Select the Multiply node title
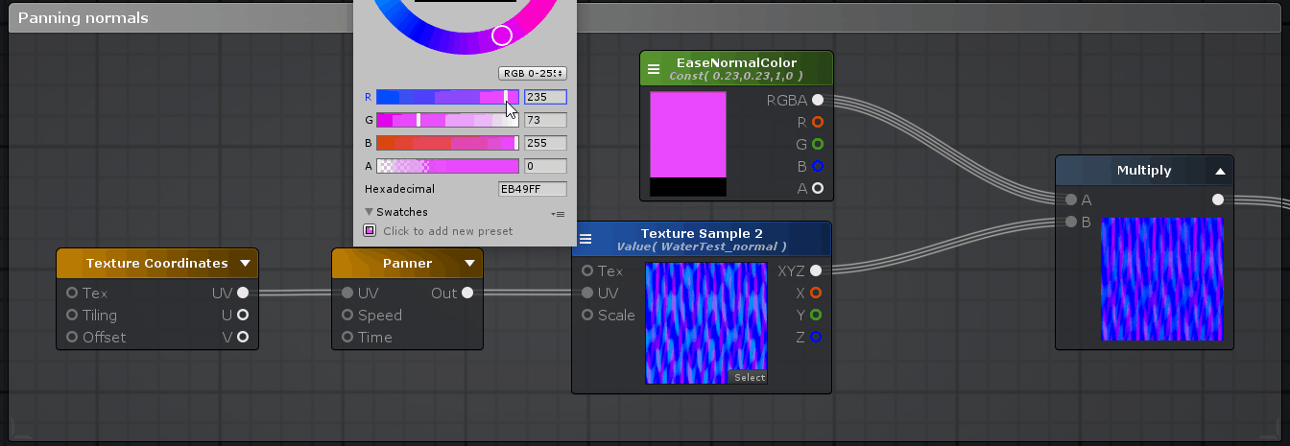1290x446 pixels. (1144, 170)
